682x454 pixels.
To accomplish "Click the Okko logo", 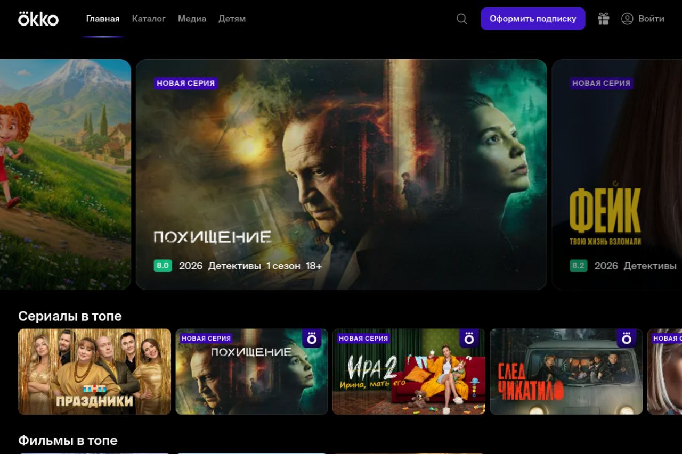I will click(x=38, y=19).
